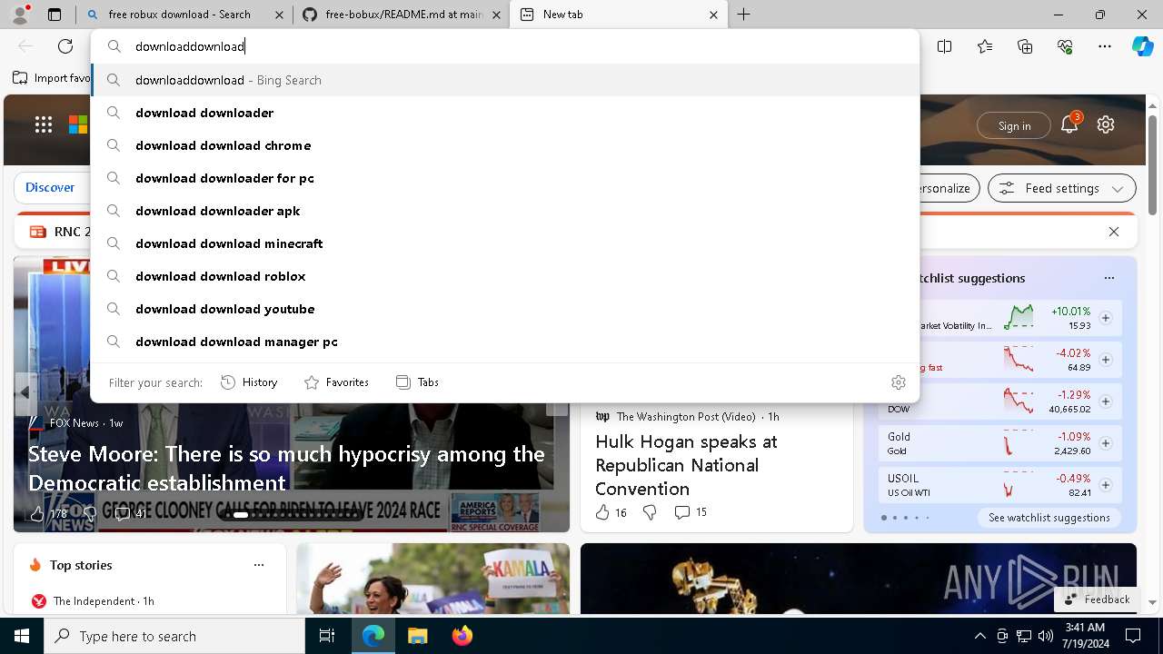This screenshot has height=654, width=1163.
Task: Select suggestion download downloader apk
Action: 505,211
